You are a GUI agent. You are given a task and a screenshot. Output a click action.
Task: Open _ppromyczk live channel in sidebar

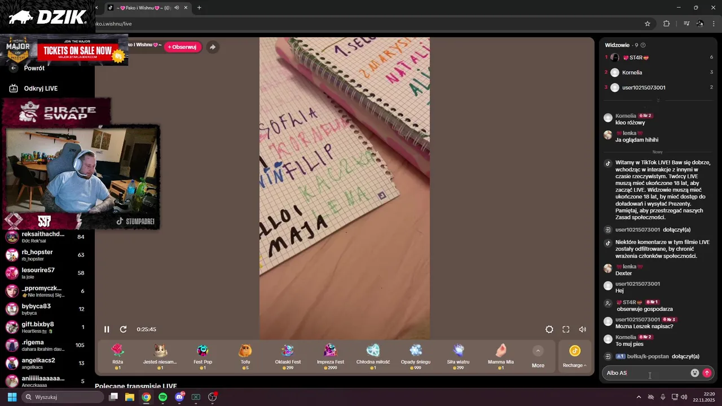pos(45,291)
